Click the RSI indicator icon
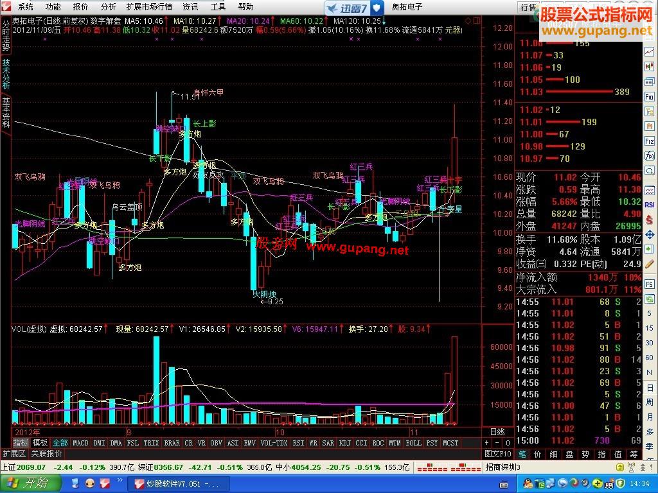 point(649,205)
